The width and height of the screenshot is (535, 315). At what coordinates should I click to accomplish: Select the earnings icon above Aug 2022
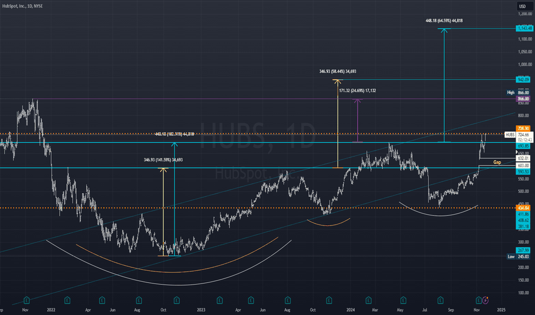pos(139,300)
